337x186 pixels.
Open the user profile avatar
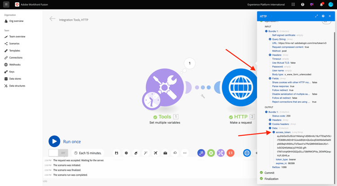pos(331,4)
